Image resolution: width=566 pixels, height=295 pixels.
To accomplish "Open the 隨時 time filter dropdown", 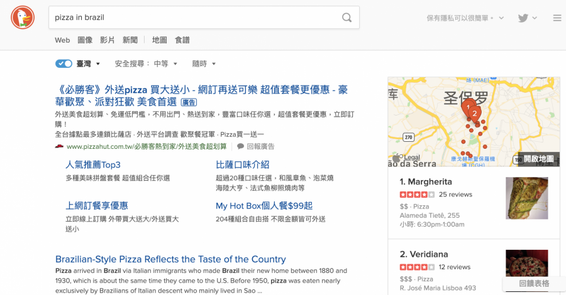I will tap(204, 64).
